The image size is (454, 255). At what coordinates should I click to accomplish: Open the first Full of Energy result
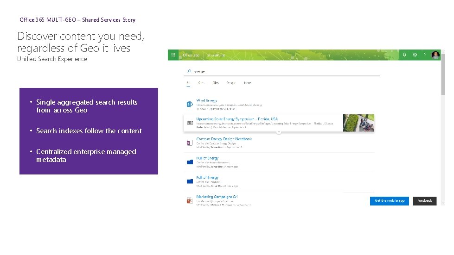coord(207,158)
